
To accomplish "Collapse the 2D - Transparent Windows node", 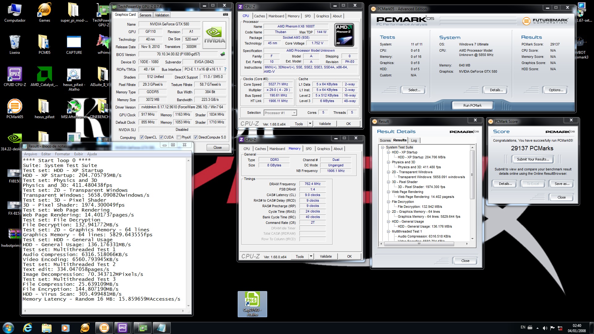I will [x=389, y=172].
